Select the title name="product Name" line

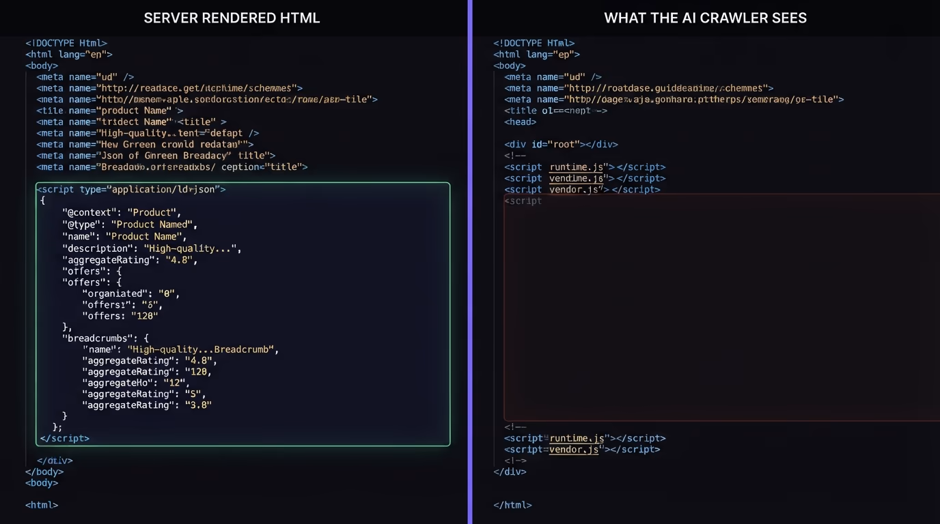tap(110, 111)
